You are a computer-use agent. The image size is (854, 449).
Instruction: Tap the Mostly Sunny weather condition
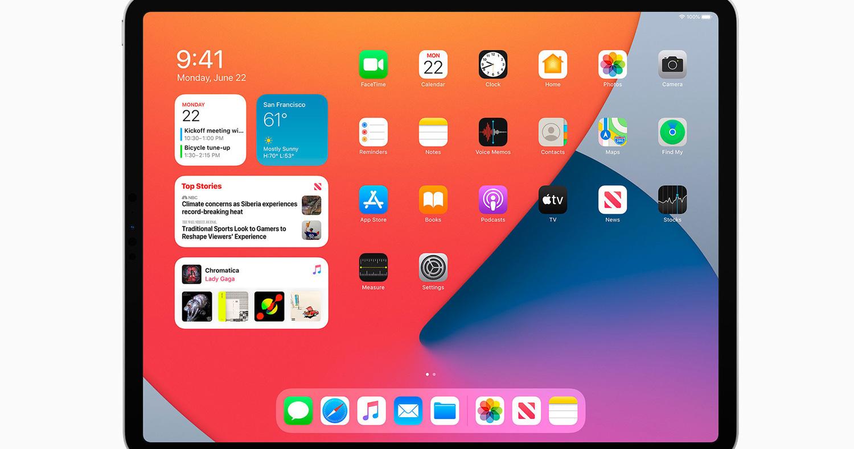pos(281,149)
